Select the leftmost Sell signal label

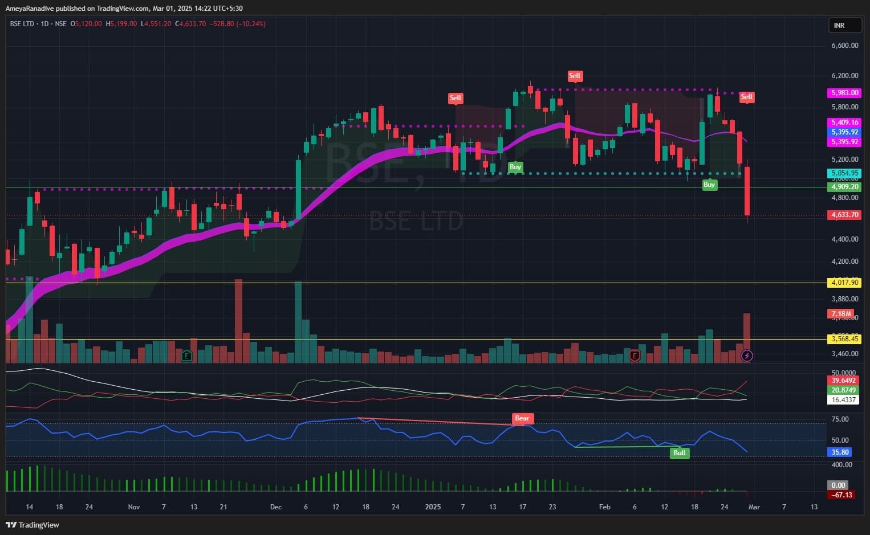[455, 98]
